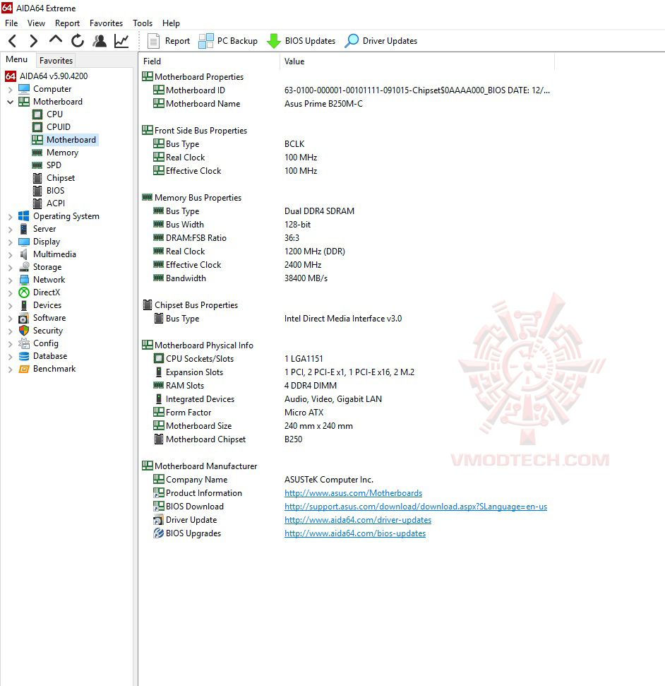Open BIOS Updates from the toolbar
Screen dimensions: 665x686
301,41
